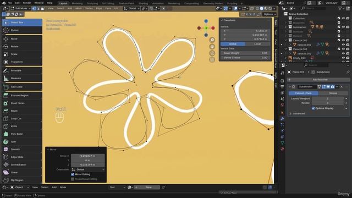Open the Options dropdown in viewport
The height and width of the screenshot is (198, 352).
tap(270, 14)
